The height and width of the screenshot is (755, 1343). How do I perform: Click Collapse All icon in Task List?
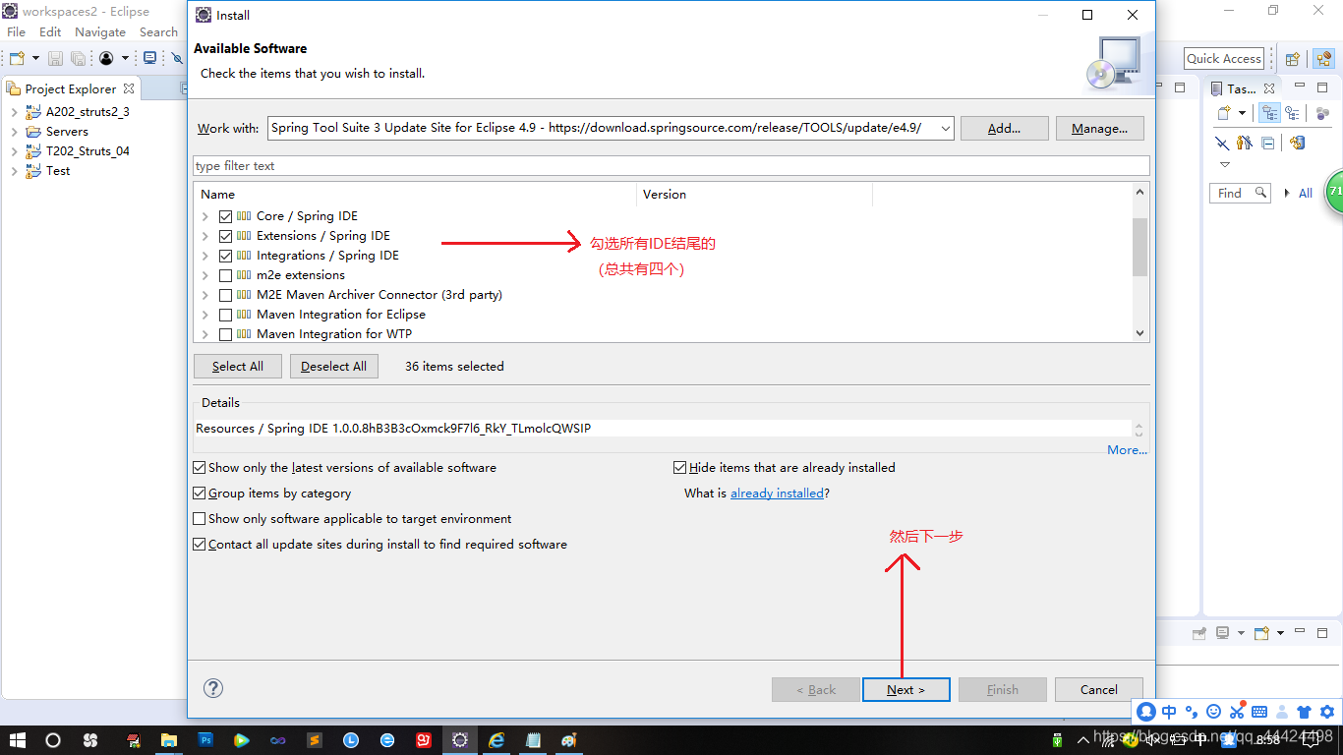coord(1268,143)
